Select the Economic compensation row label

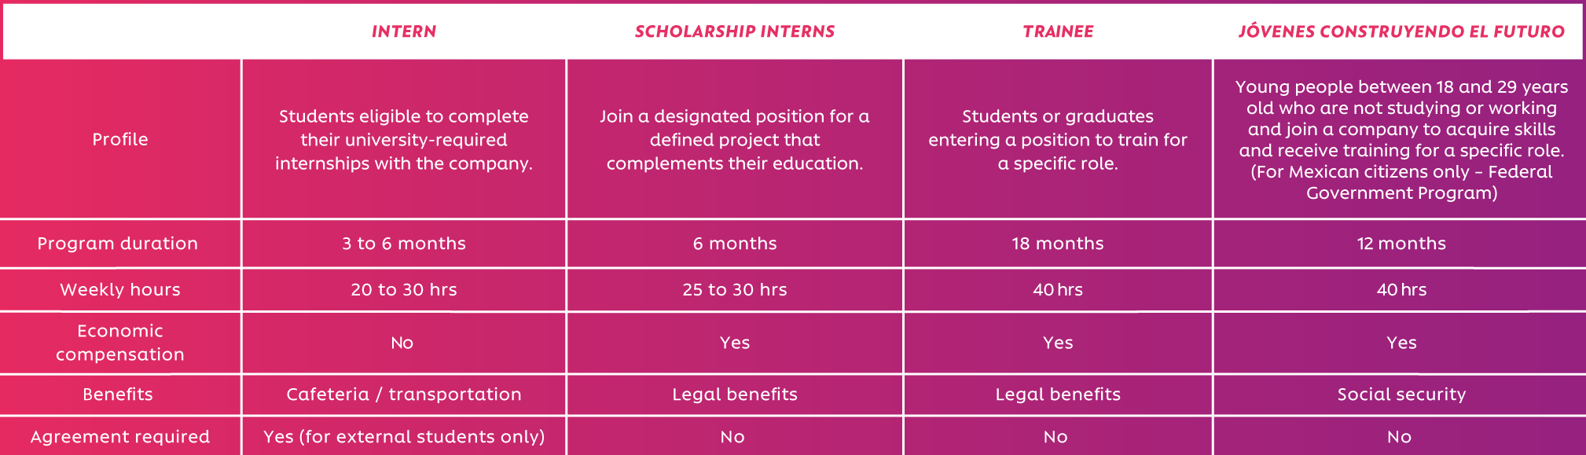120,343
